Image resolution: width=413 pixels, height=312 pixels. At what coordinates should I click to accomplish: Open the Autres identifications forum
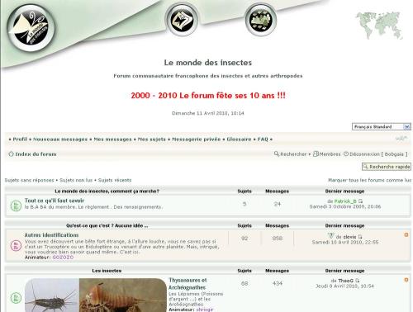(x=51, y=235)
